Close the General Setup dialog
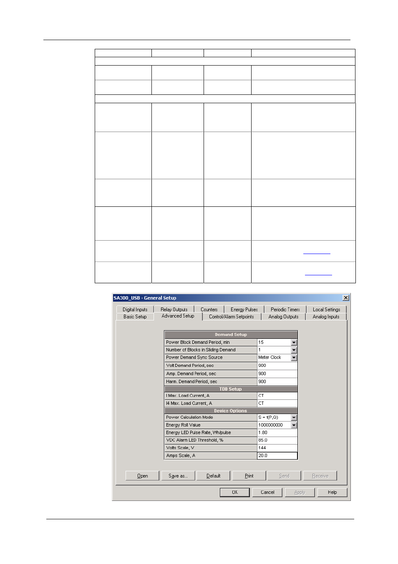The width and height of the screenshot is (398, 564). pyautogui.click(x=346, y=298)
